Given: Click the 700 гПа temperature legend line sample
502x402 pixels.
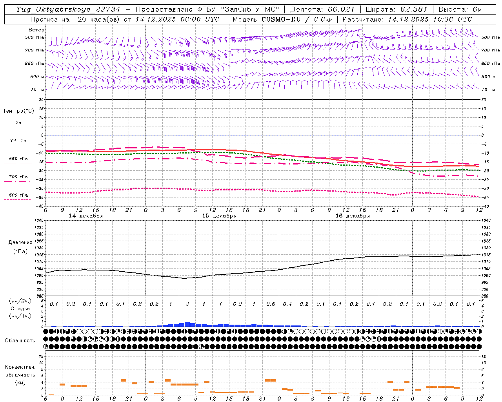Looking at the screenshot, I should click(18, 181).
